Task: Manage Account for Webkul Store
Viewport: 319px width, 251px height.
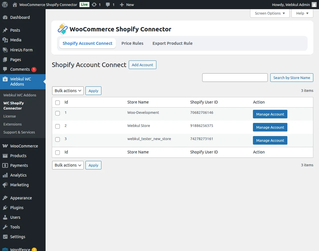Action: click(x=270, y=127)
